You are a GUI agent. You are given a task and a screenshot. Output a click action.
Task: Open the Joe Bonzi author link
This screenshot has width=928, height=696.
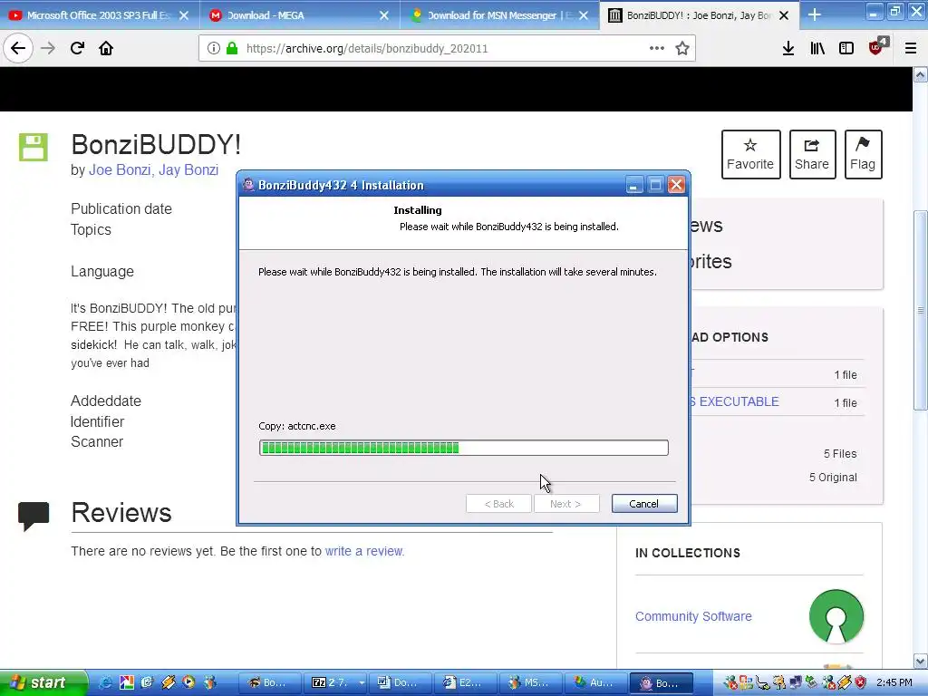[121, 169]
